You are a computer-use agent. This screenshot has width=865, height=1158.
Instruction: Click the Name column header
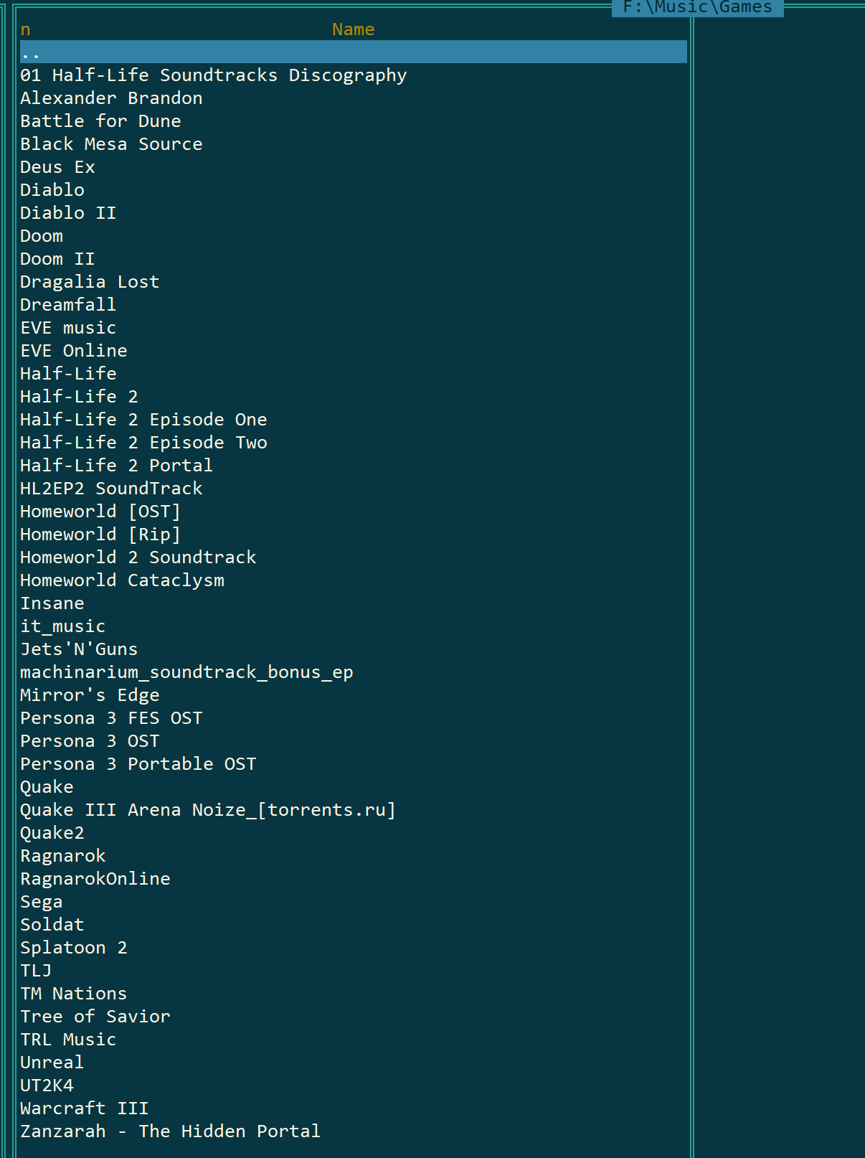[x=353, y=29]
